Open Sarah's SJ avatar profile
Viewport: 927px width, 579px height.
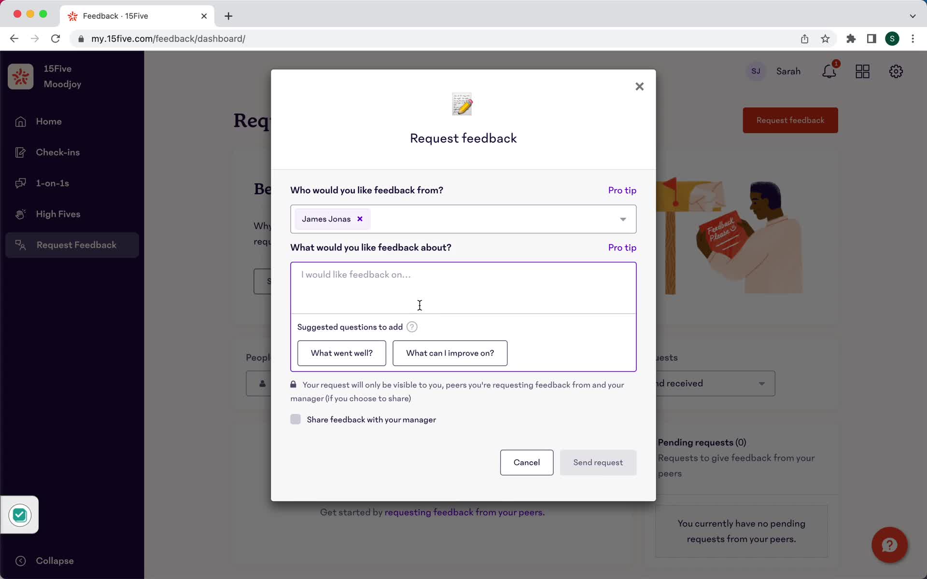tap(756, 71)
